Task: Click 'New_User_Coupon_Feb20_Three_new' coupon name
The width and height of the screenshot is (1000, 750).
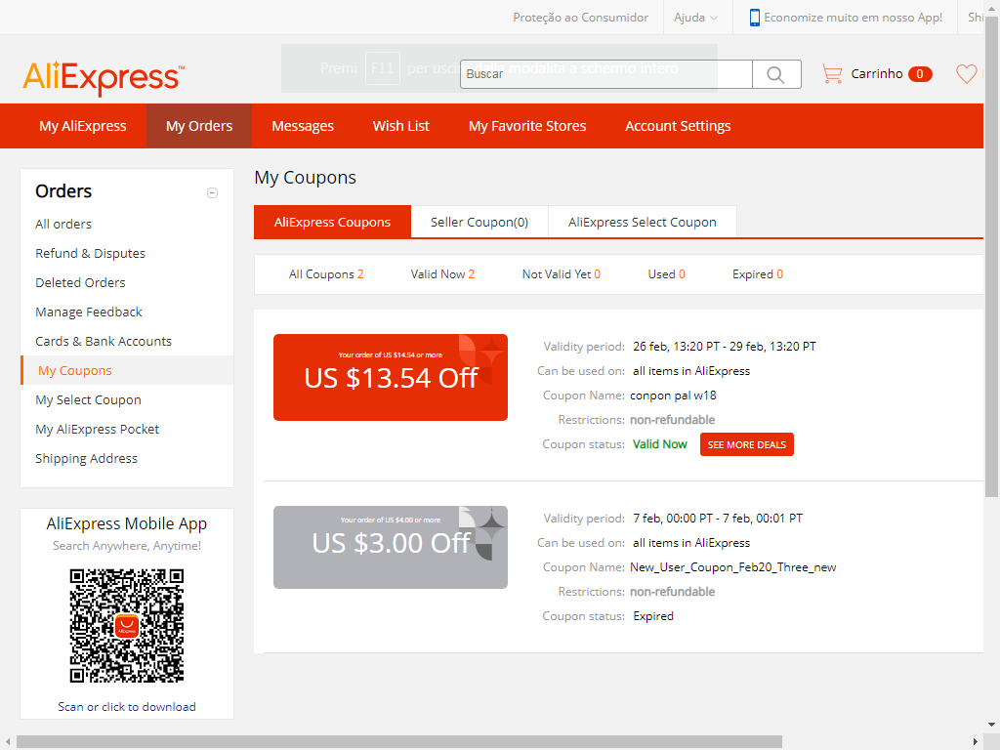Action: coord(732,567)
